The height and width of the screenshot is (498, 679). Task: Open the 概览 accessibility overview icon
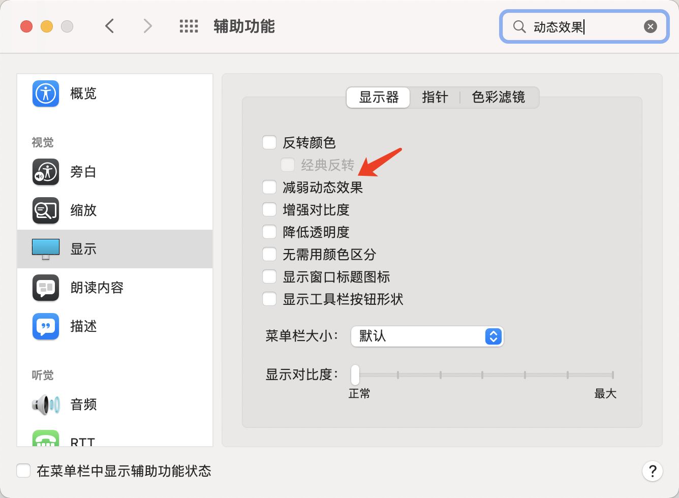click(x=46, y=94)
